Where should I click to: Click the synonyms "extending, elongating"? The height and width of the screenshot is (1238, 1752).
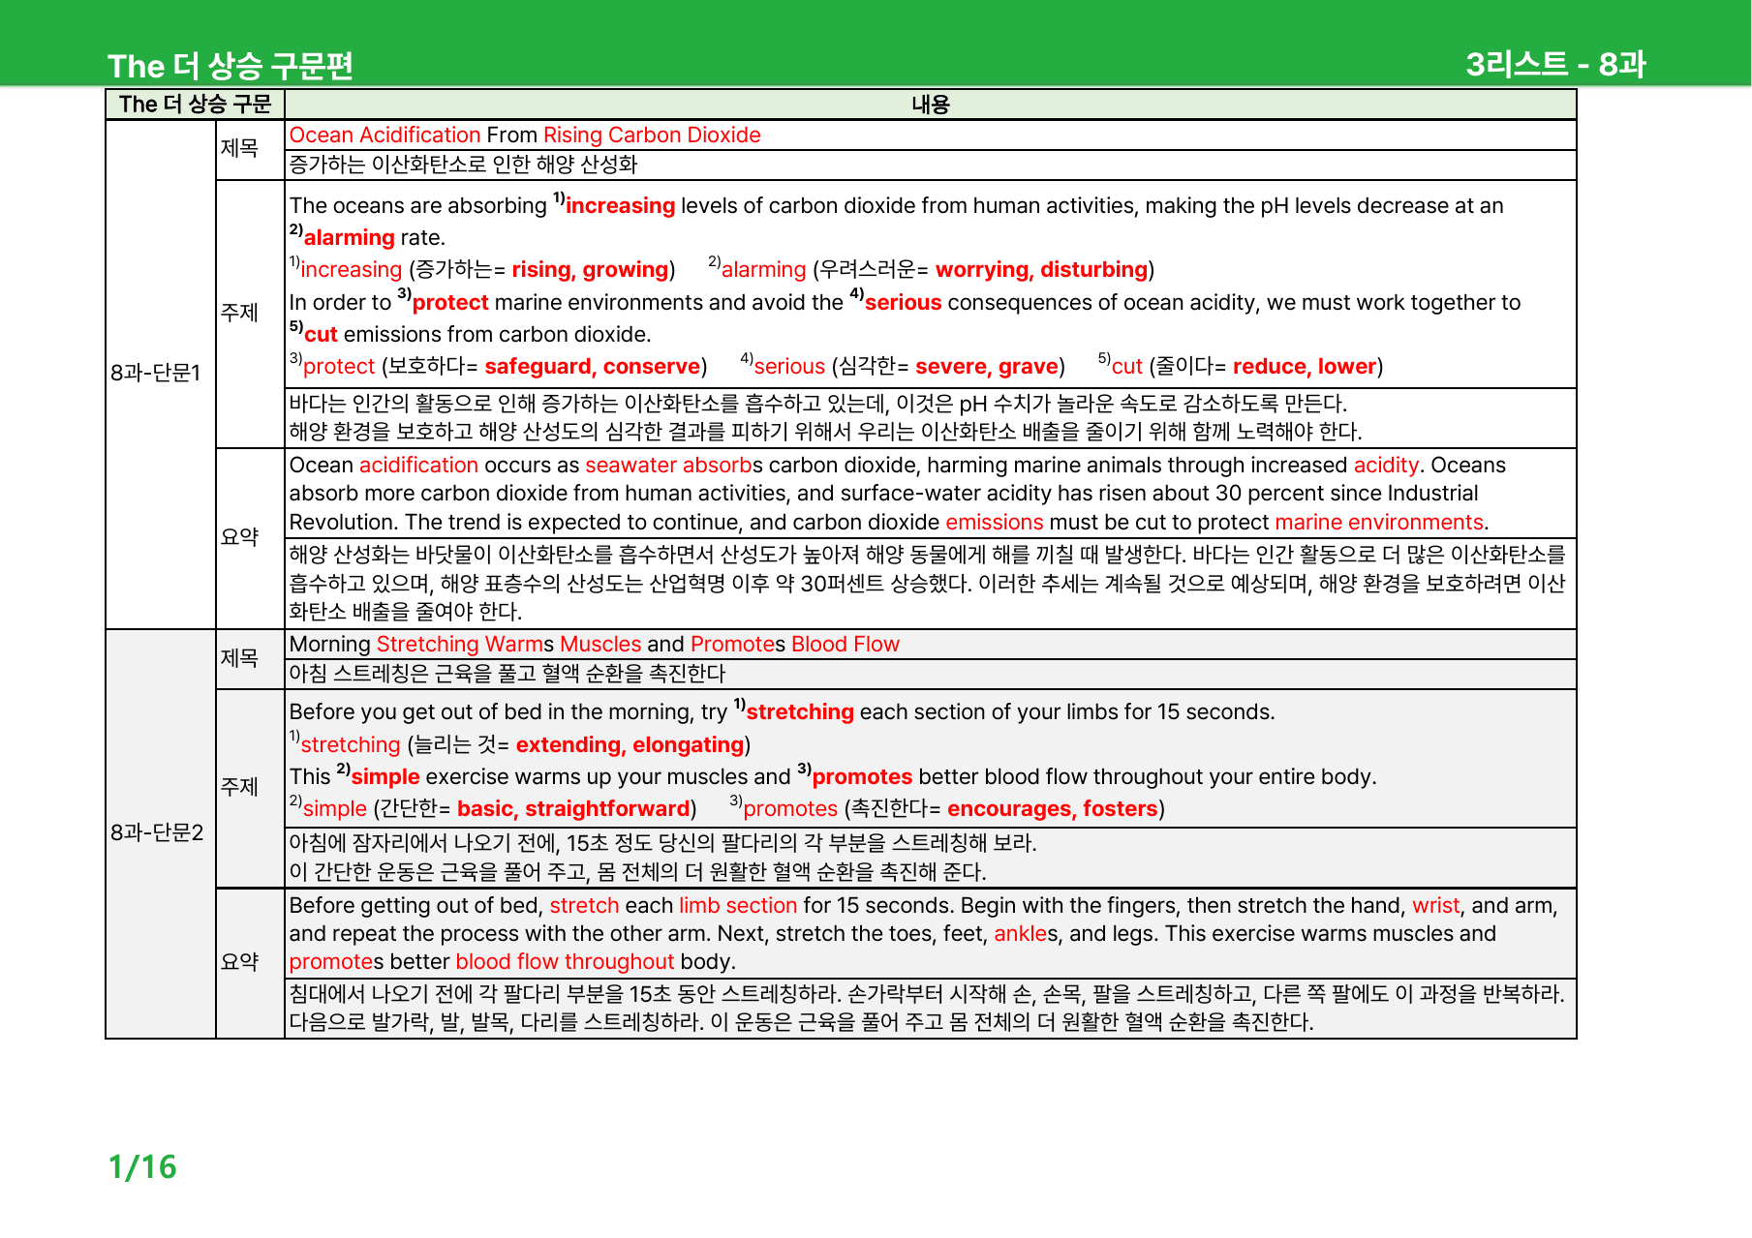630,745
